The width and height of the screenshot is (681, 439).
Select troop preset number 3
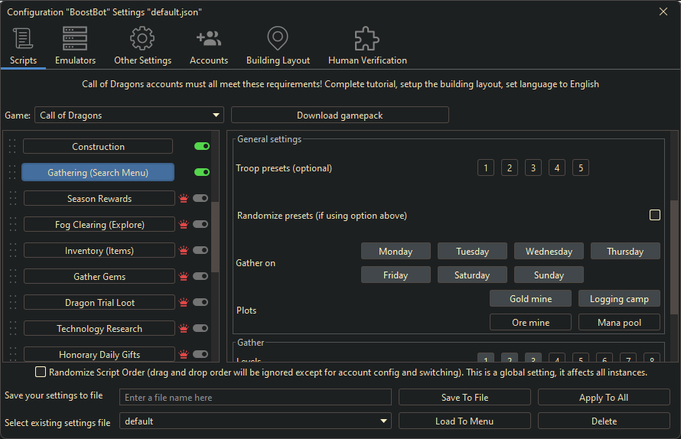[533, 168]
